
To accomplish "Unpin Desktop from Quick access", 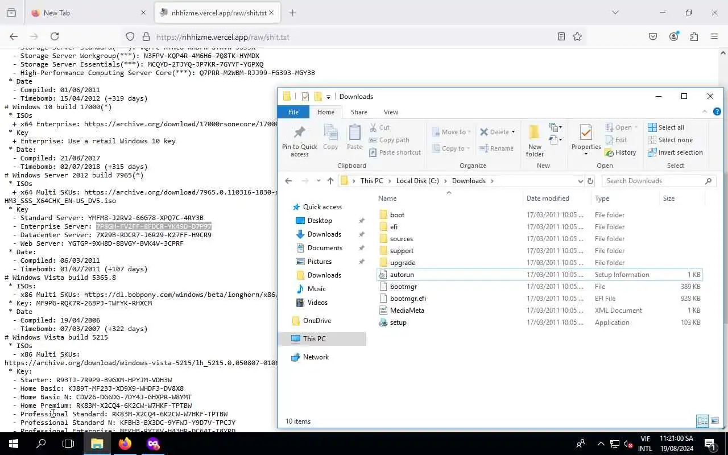I will click(x=362, y=221).
